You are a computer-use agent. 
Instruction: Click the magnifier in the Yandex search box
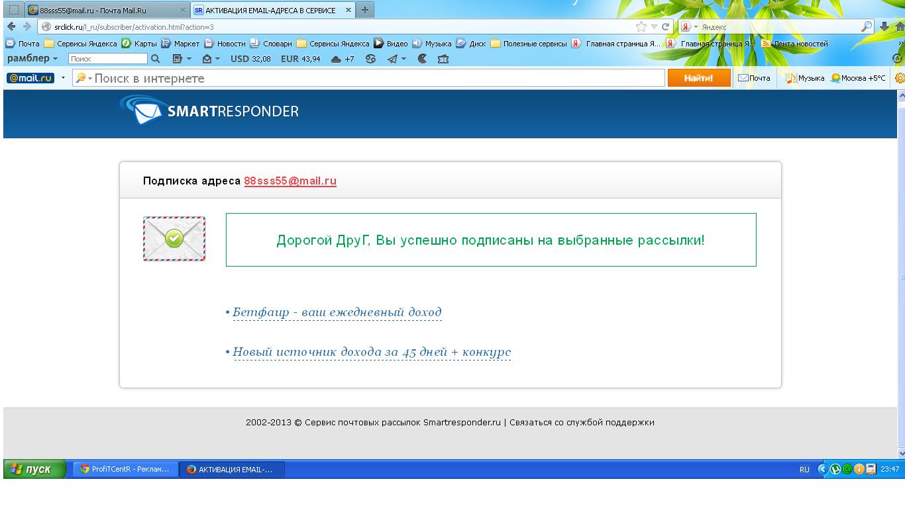coord(867,26)
